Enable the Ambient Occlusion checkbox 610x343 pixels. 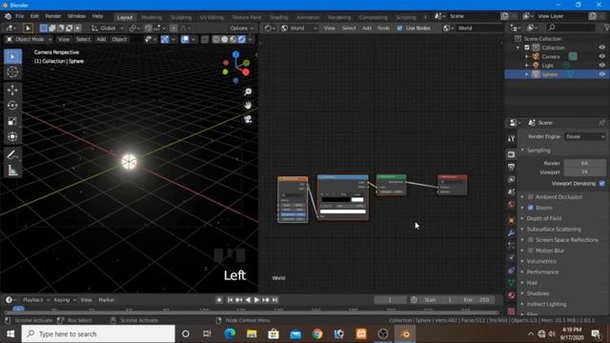(531, 197)
